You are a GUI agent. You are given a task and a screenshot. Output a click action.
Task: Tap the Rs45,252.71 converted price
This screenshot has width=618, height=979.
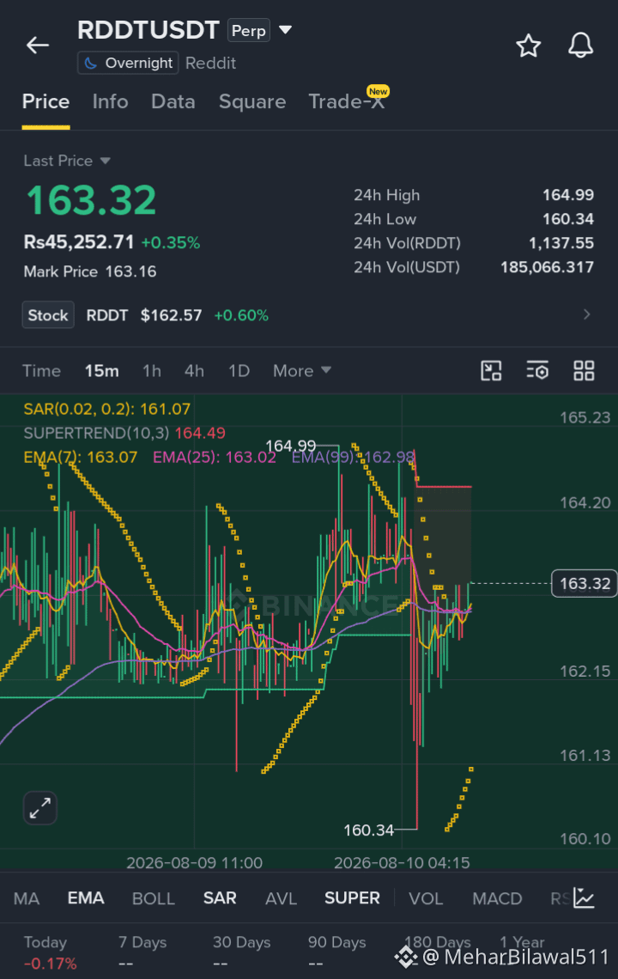79,242
